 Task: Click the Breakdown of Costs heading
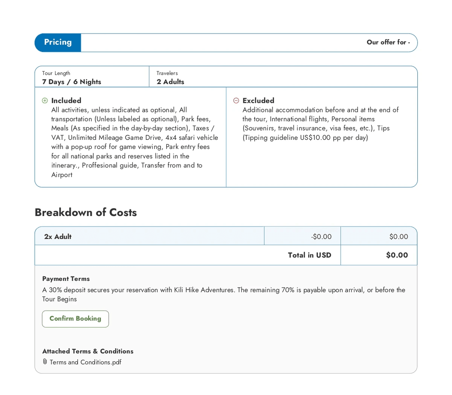click(86, 212)
